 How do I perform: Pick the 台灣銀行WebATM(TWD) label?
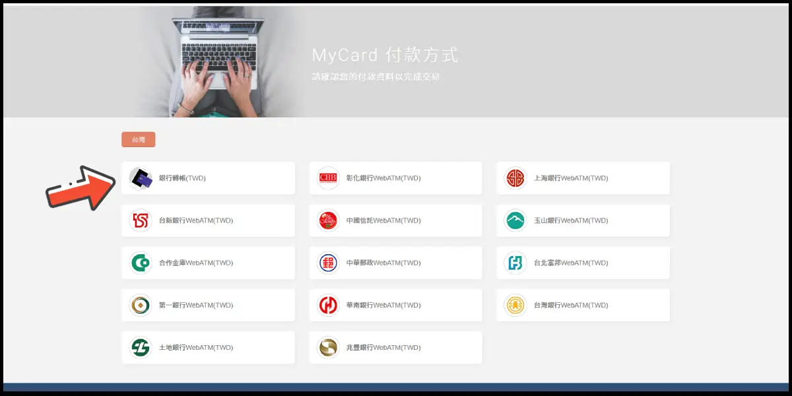(571, 305)
